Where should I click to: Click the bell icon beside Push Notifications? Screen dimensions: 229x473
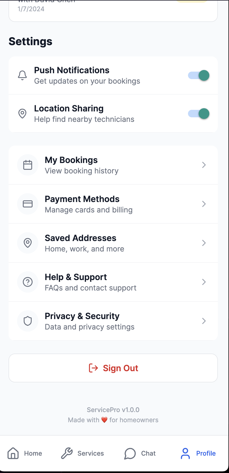pos(22,75)
